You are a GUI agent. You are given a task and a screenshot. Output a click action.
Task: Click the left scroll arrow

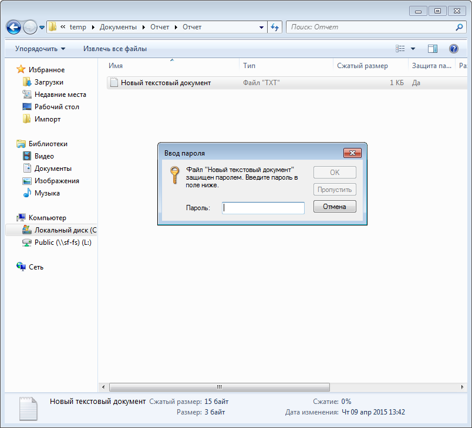pos(103,387)
